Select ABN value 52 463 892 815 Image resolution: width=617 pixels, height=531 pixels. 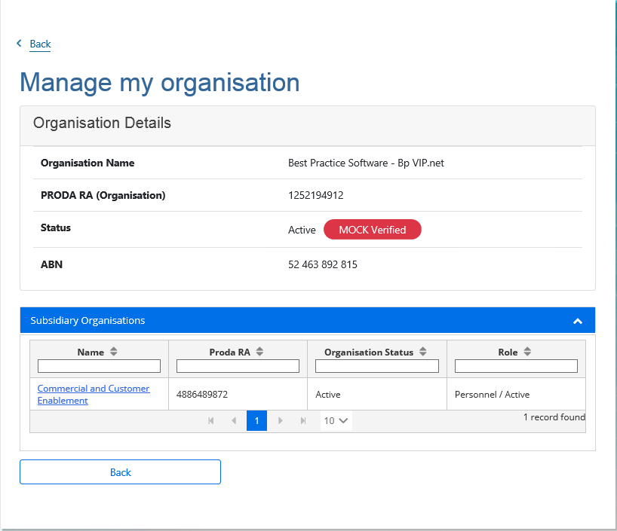pyautogui.click(x=323, y=264)
